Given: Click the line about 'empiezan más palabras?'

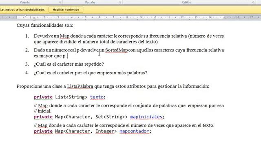Looking at the screenshot, I should (91, 73).
